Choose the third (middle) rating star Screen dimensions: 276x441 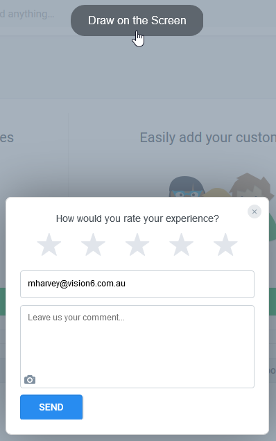click(x=137, y=245)
